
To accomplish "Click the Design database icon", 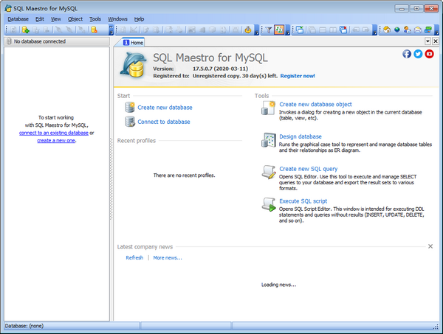I will click(269, 140).
